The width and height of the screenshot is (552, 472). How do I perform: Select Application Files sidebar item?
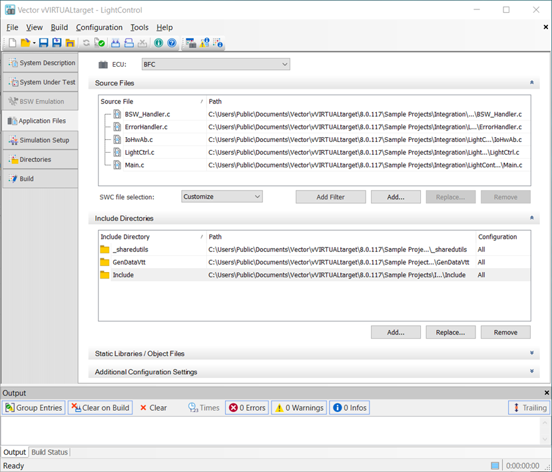tap(41, 121)
